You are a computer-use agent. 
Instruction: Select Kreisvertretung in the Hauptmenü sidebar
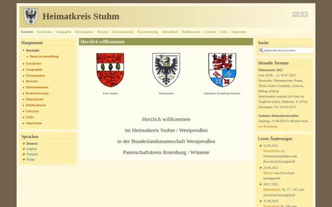(37, 93)
